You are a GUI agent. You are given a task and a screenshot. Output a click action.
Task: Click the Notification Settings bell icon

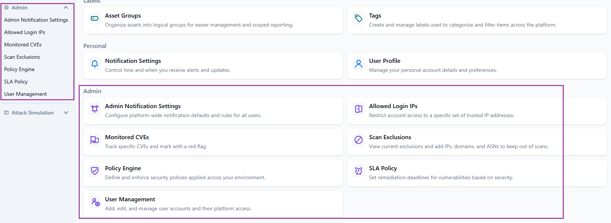(95, 64)
